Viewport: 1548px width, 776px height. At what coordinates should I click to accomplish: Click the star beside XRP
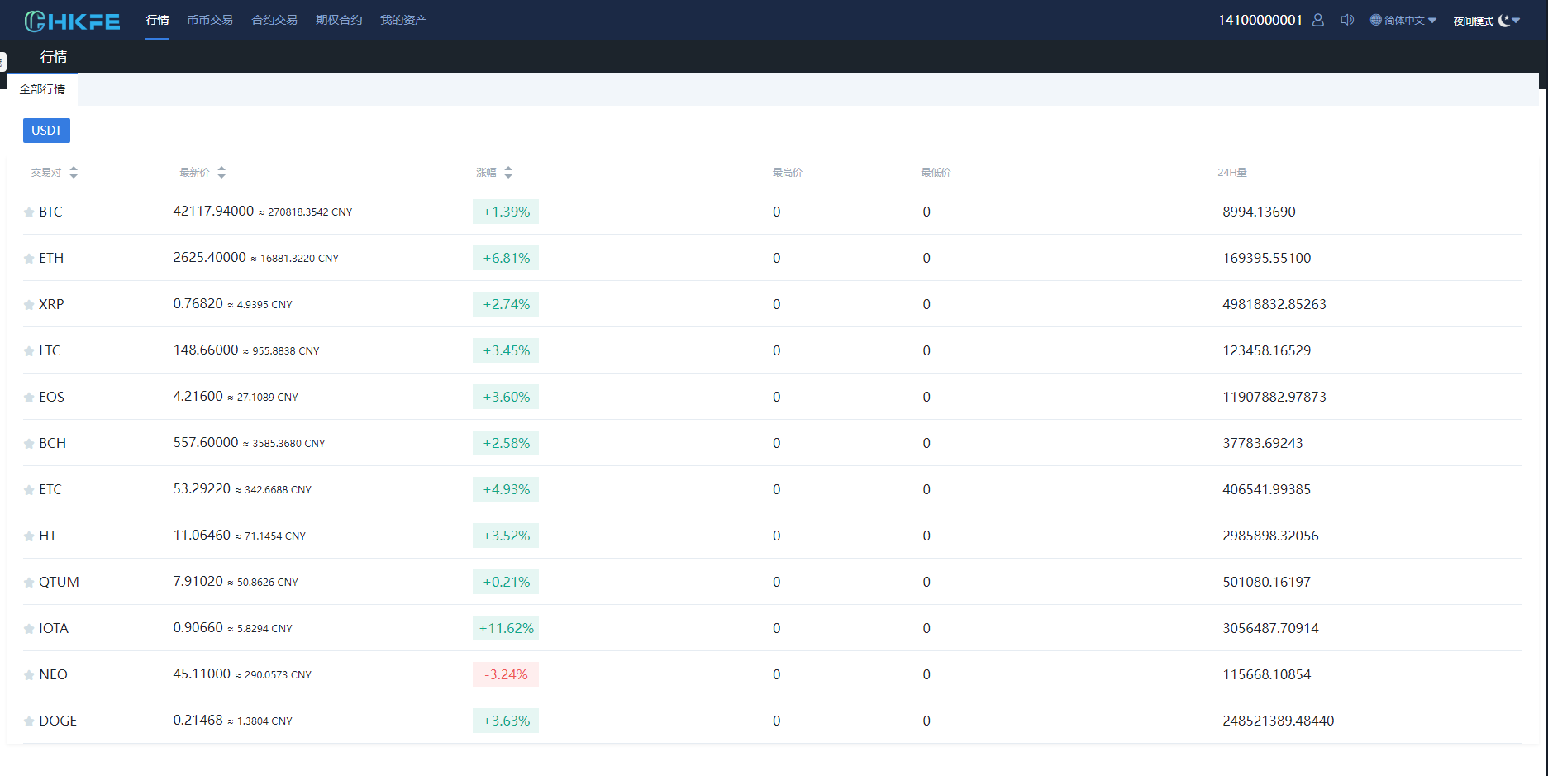coord(29,305)
